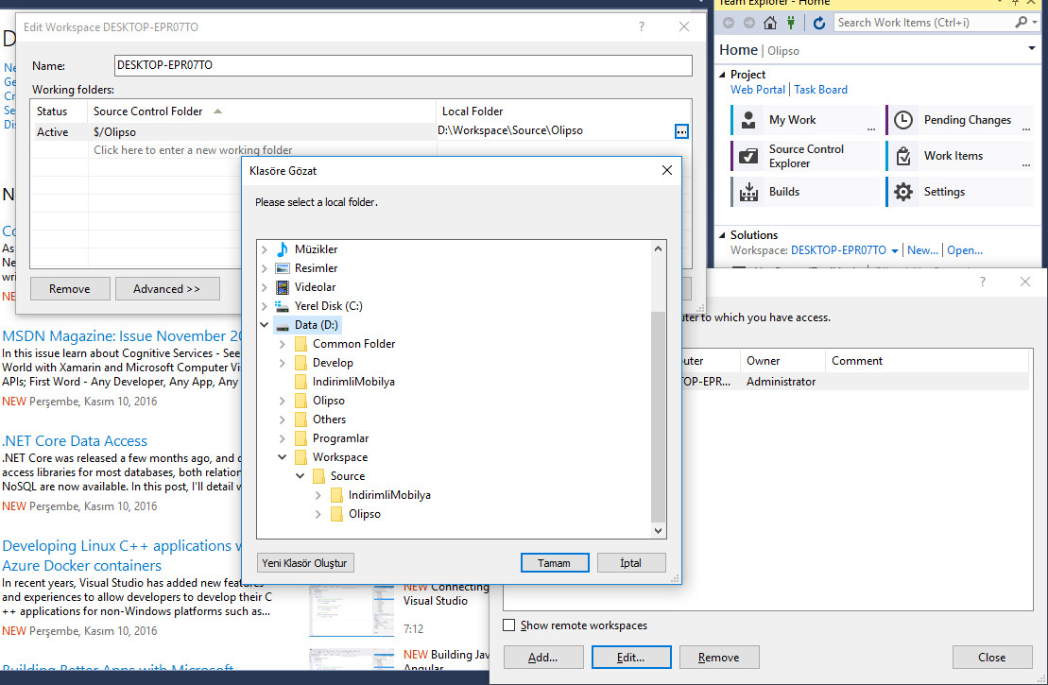Focus the Search Work Items box

pyautogui.click(x=924, y=23)
